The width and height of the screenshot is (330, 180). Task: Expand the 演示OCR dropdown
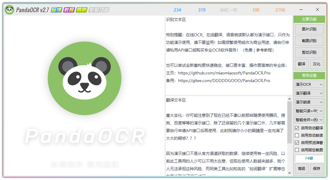pos(309,84)
